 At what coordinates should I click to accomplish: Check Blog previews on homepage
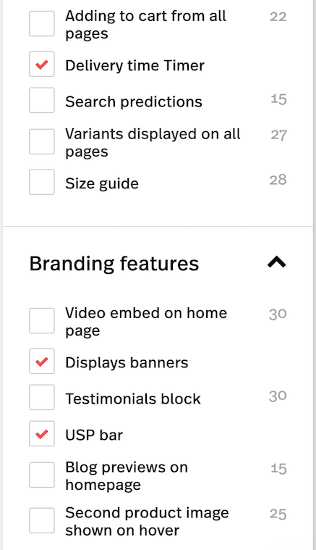click(x=42, y=475)
